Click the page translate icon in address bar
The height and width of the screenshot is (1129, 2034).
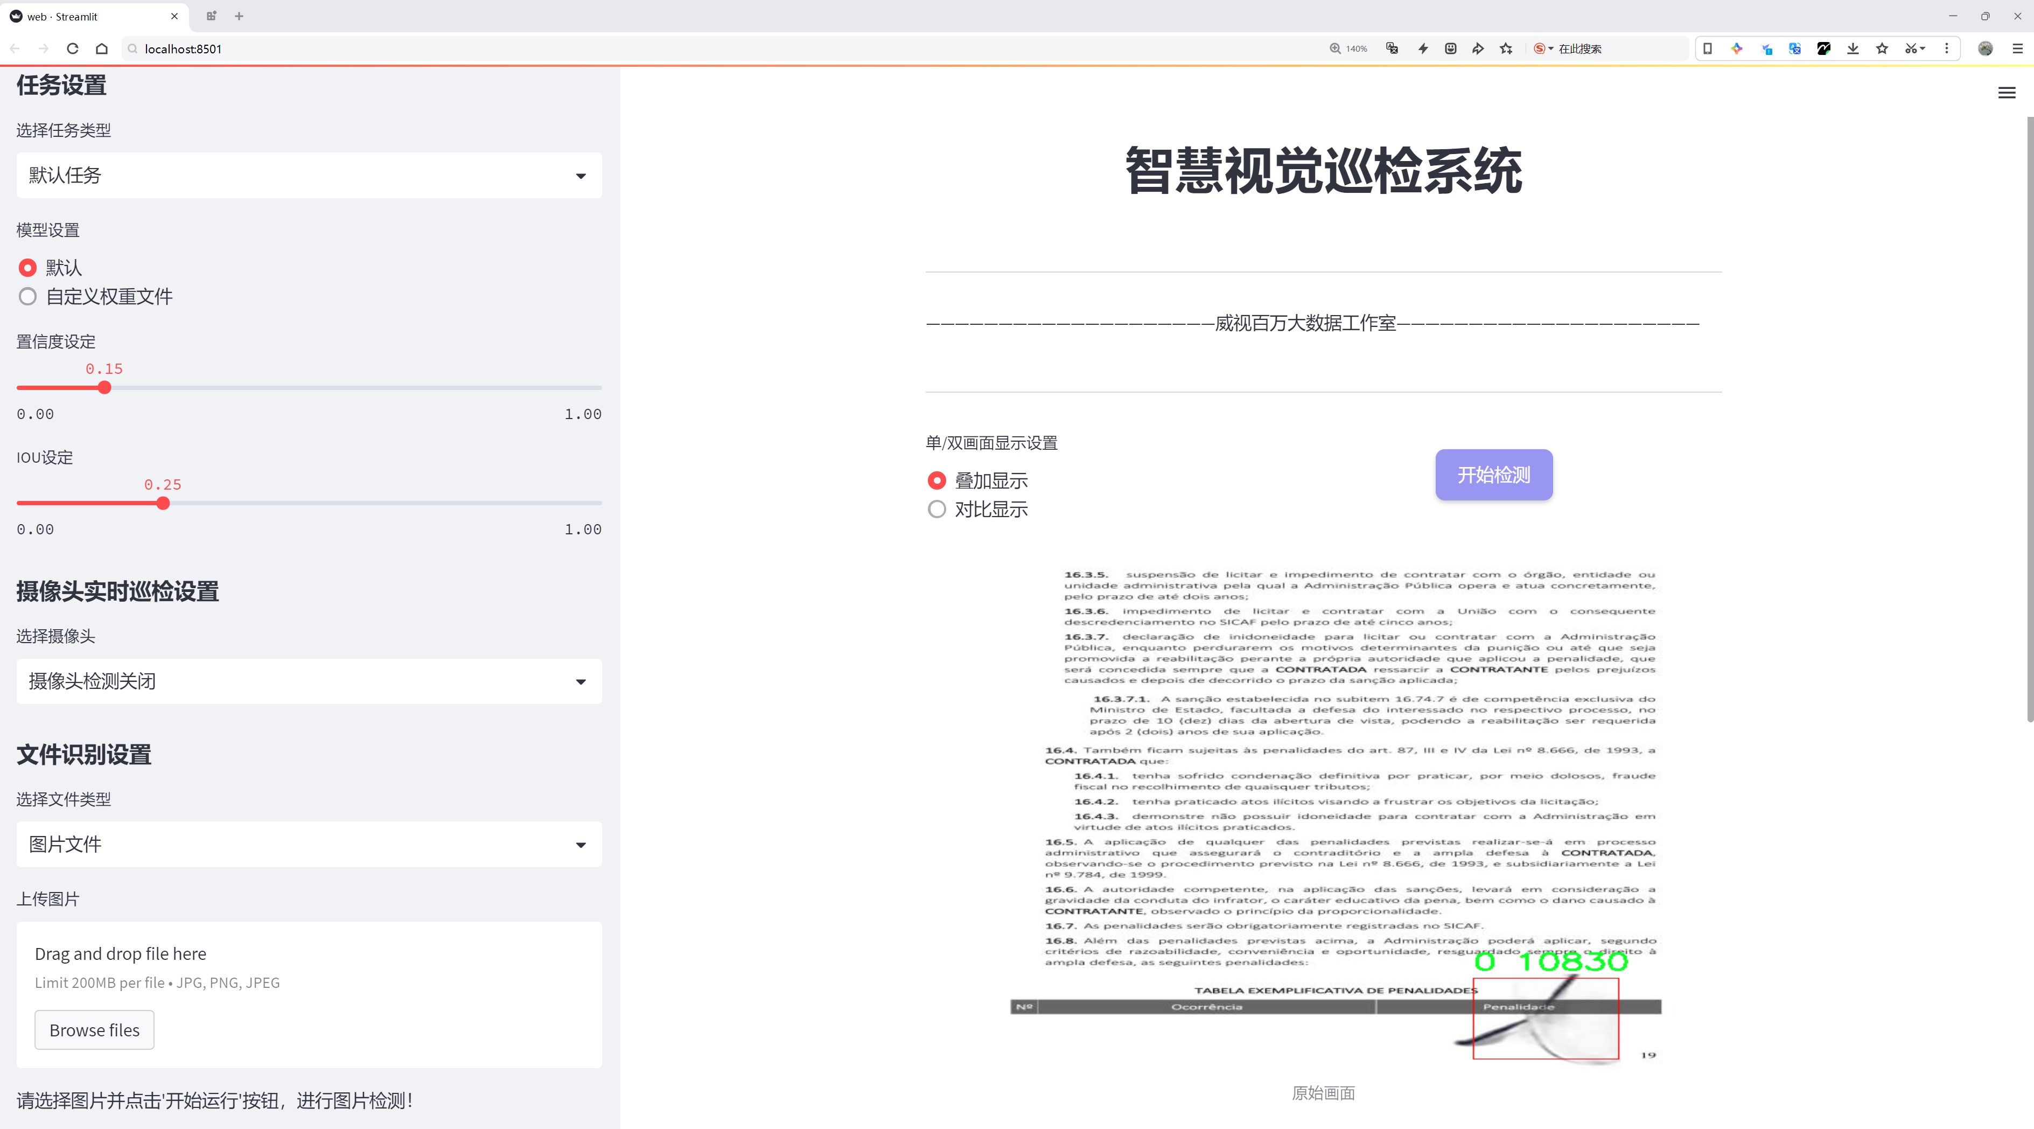pyautogui.click(x=1392, y=48)
